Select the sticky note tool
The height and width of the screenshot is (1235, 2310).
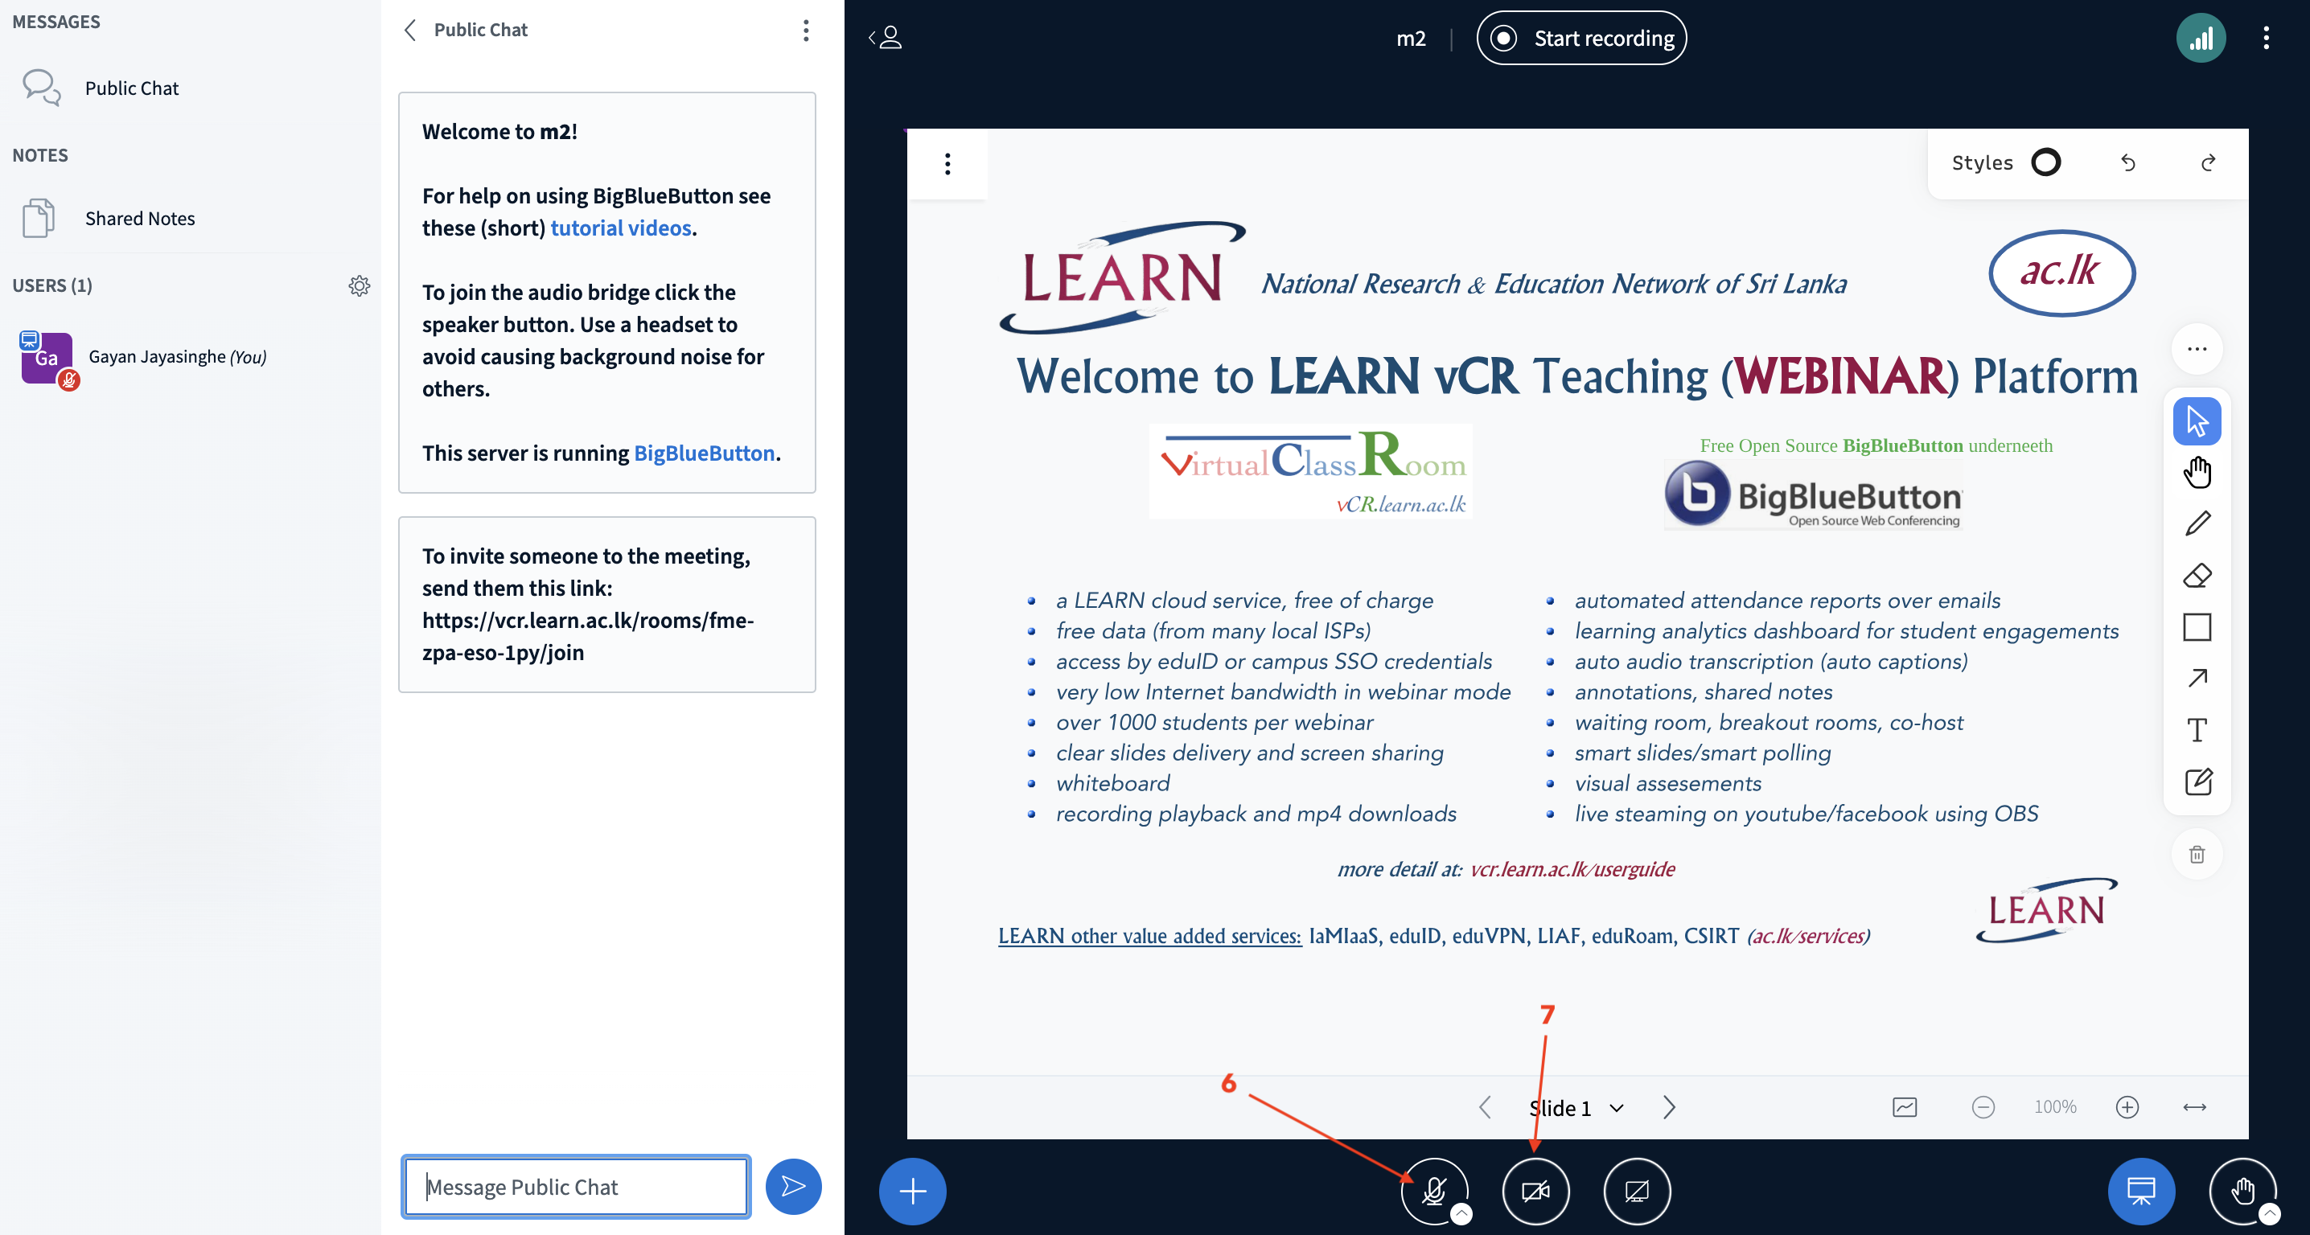pyautogui.click(x=2197, y=782)
